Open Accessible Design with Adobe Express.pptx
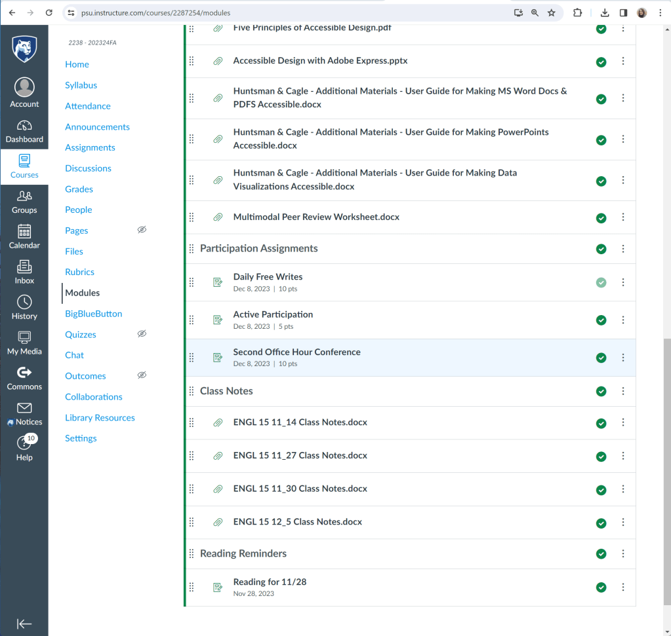 320,61
